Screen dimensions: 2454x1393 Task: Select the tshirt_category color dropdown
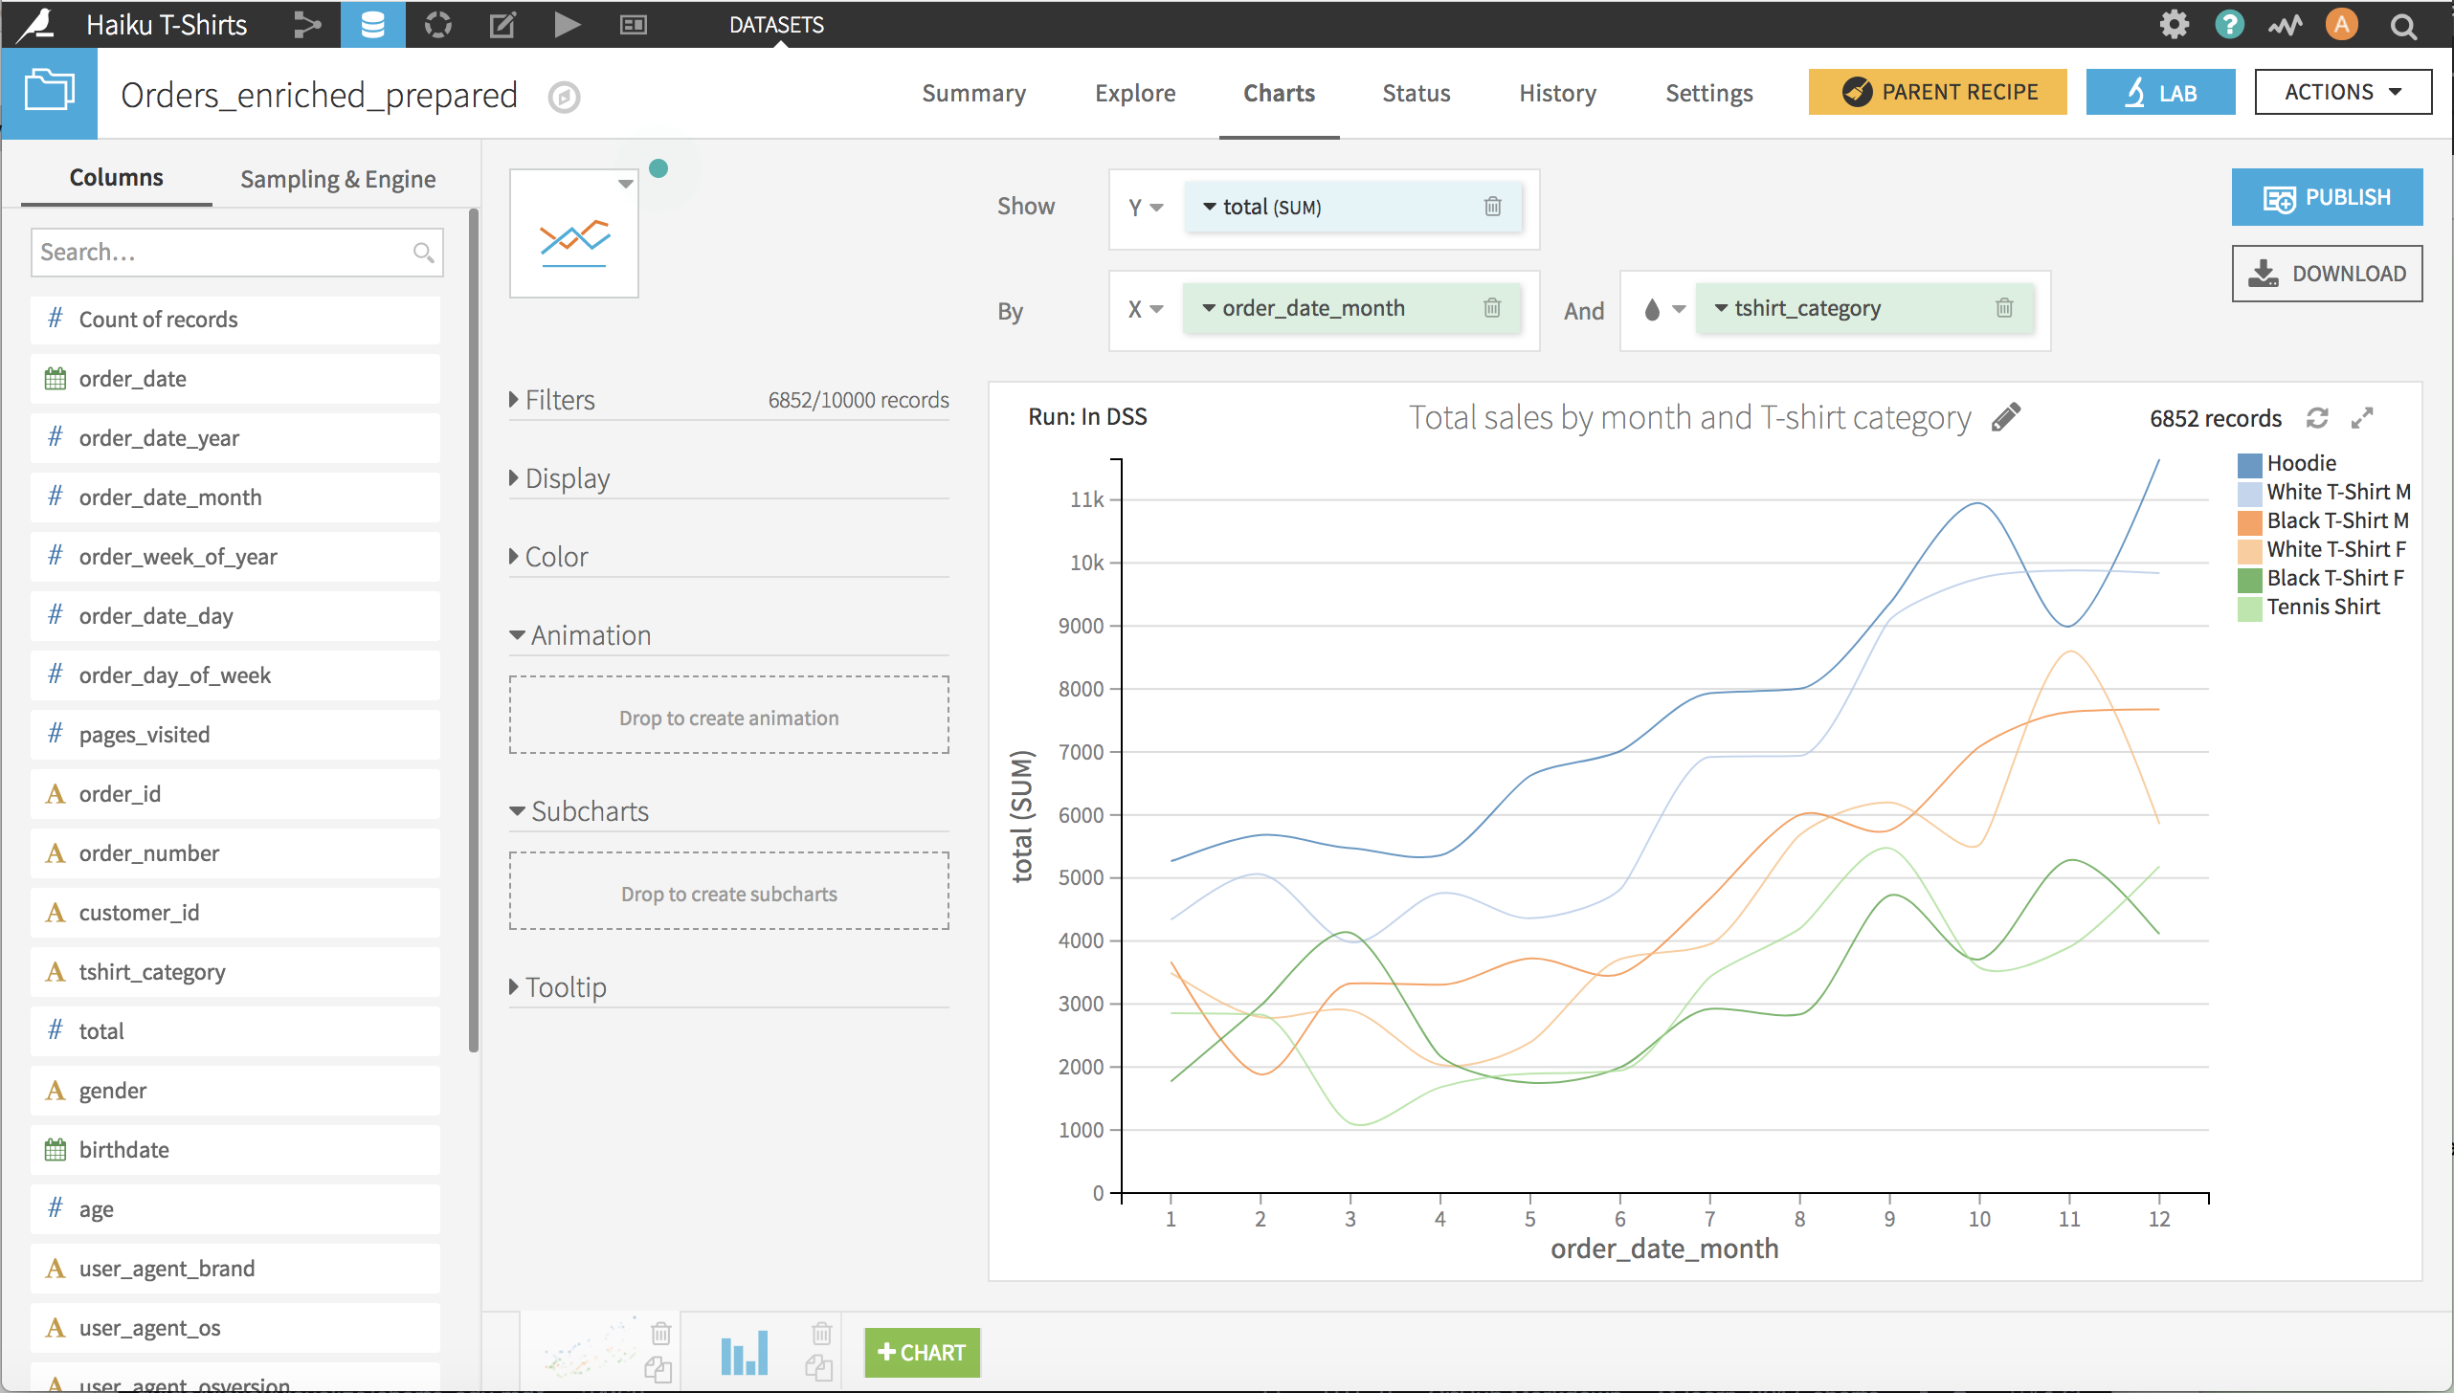tap(1661, 308)
